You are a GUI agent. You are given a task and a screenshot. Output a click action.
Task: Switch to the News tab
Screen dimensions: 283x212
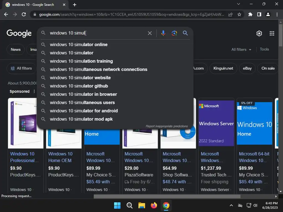(15, 49)
